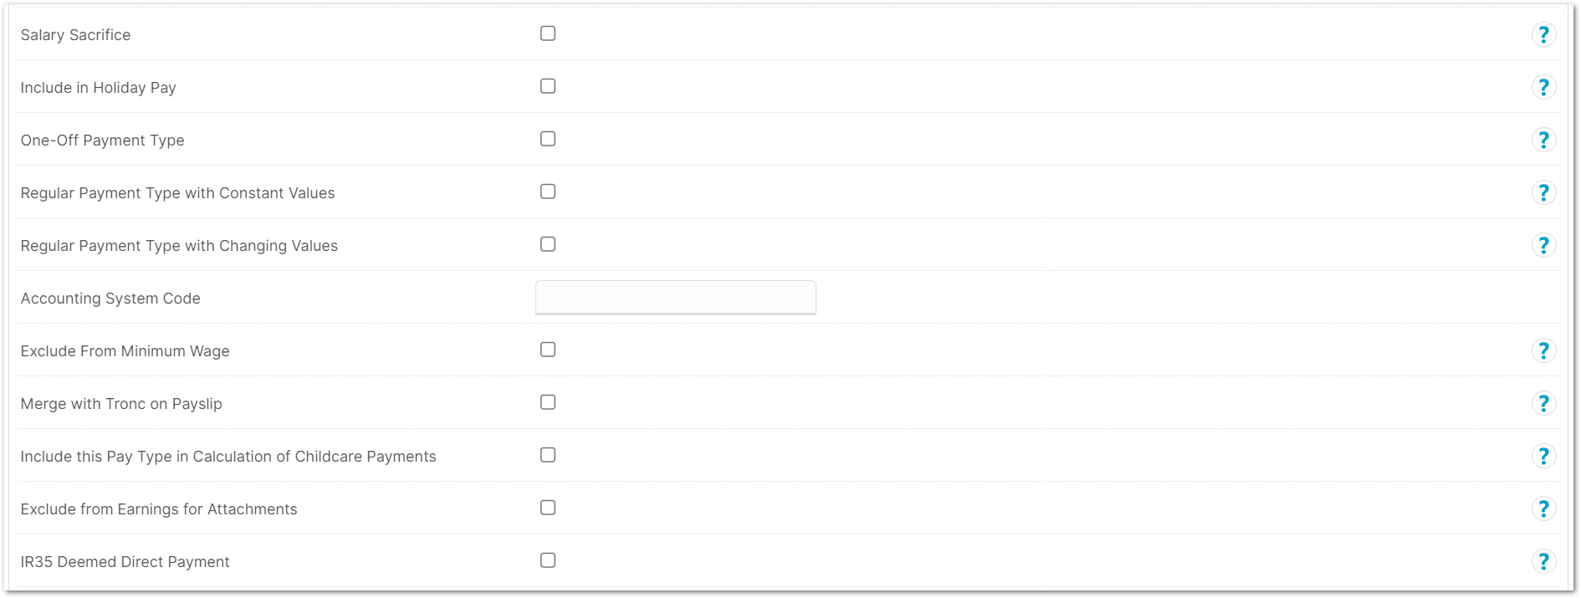Check the One-Off Payment Type box

pos(548,139)
